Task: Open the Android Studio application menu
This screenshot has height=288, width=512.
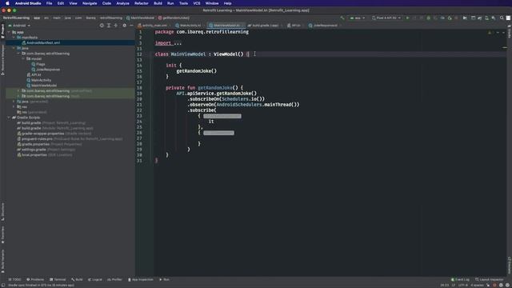Action: point(28,3)
